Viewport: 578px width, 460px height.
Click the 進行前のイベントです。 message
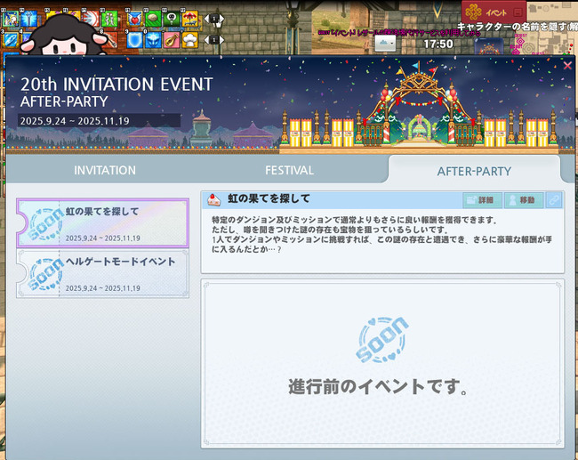pyautogui.click(x=378, y=386)
